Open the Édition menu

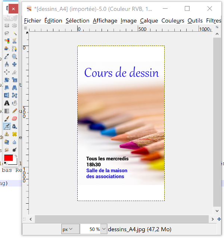coord(53,21)
